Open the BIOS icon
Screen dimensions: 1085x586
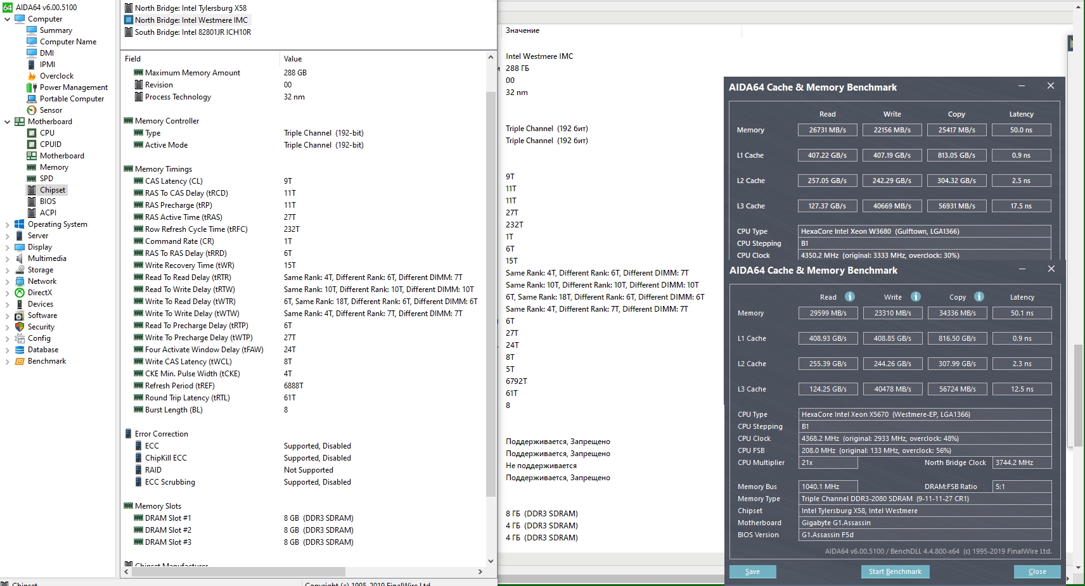pyautogui.click(x=32, y=201)
